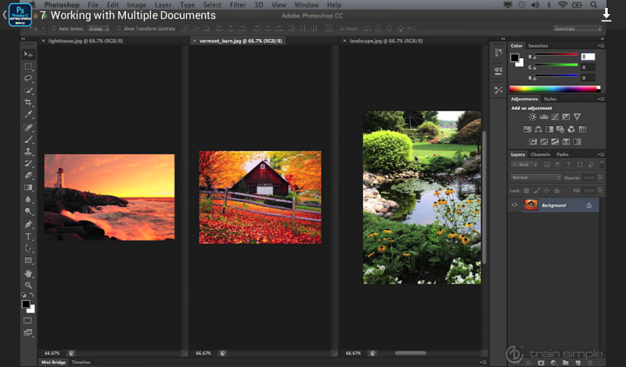The image size is (626, 367).
Task: Select the Horizontal Type tool
Action: 28,236
